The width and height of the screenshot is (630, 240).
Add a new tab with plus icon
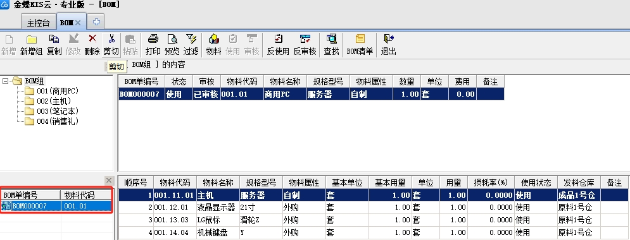click(x=96, y=23)
